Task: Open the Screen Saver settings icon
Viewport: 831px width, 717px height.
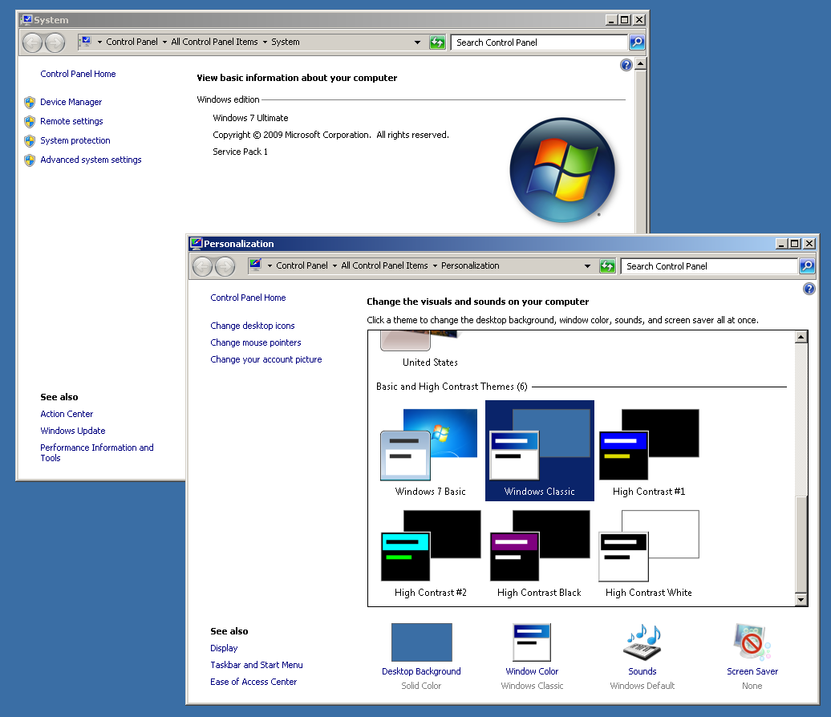Action: pos(752,643)
